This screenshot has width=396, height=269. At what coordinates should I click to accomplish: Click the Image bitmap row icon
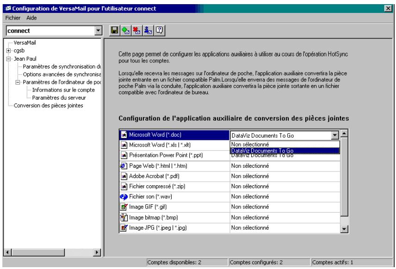coord(124,217)
